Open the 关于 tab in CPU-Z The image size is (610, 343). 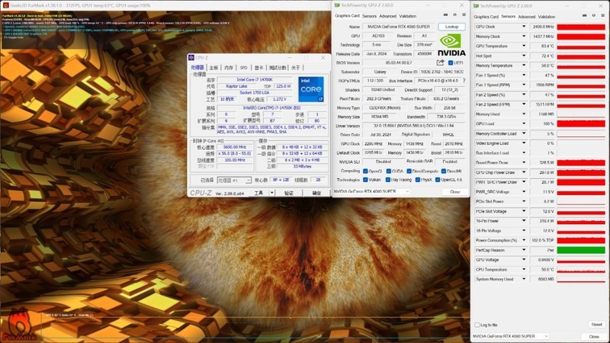click(296, 68)
